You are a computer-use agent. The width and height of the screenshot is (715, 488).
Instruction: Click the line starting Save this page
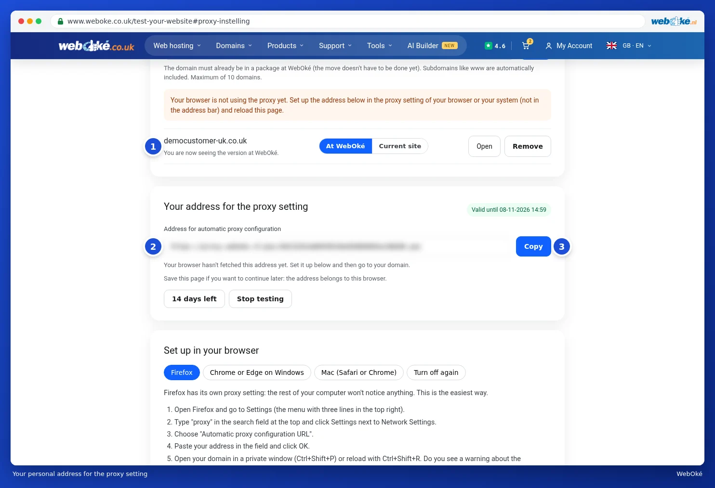[x=275, y=279]
